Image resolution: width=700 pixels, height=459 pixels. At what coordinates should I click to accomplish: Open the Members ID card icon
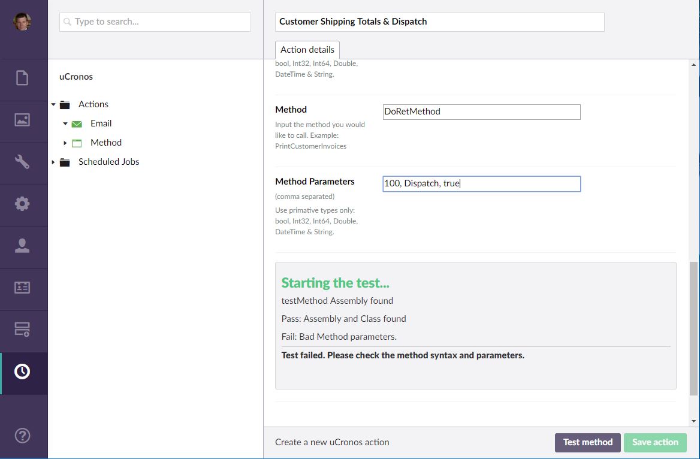(x=22, y=288)
